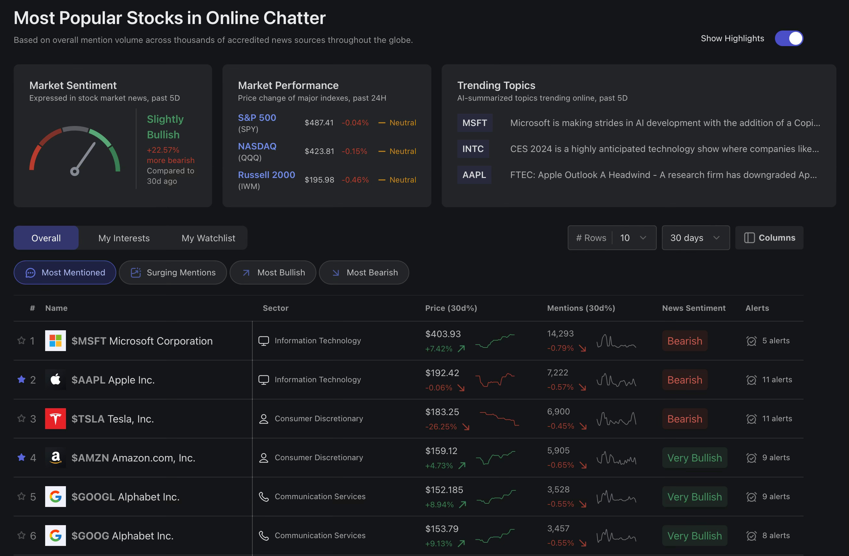The image size is (849, 556).
Task: Open the 30 days period dropdown
Action: [x=696, y=238]
